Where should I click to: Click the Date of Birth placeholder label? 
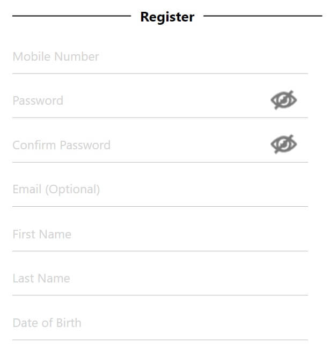[47, 323]
